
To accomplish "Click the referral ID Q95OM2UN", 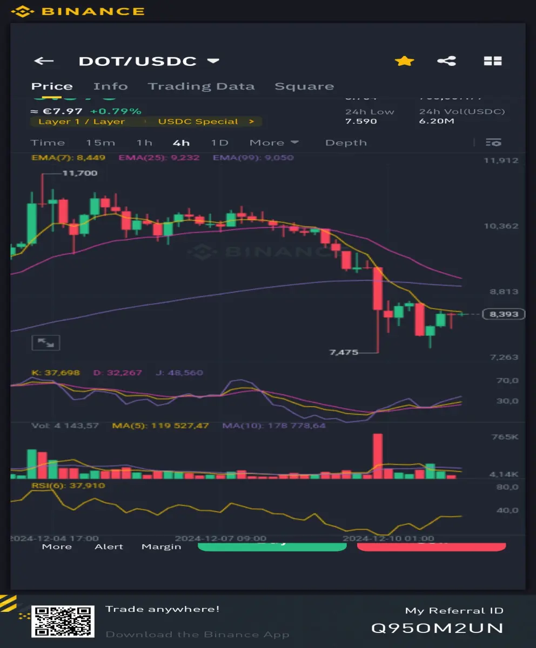I will click(437, 628).
